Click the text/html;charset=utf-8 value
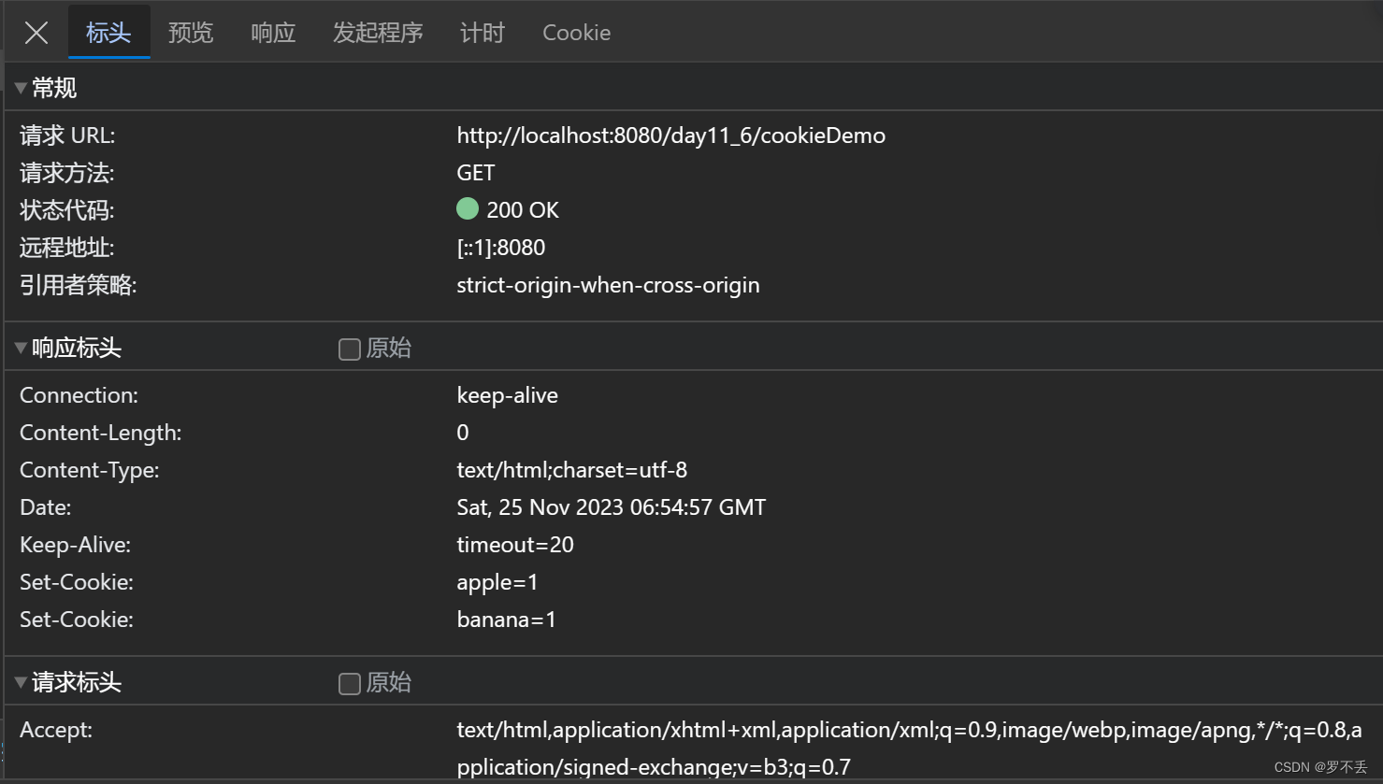This screenshot has width=1383, height=784. [571, 470]
